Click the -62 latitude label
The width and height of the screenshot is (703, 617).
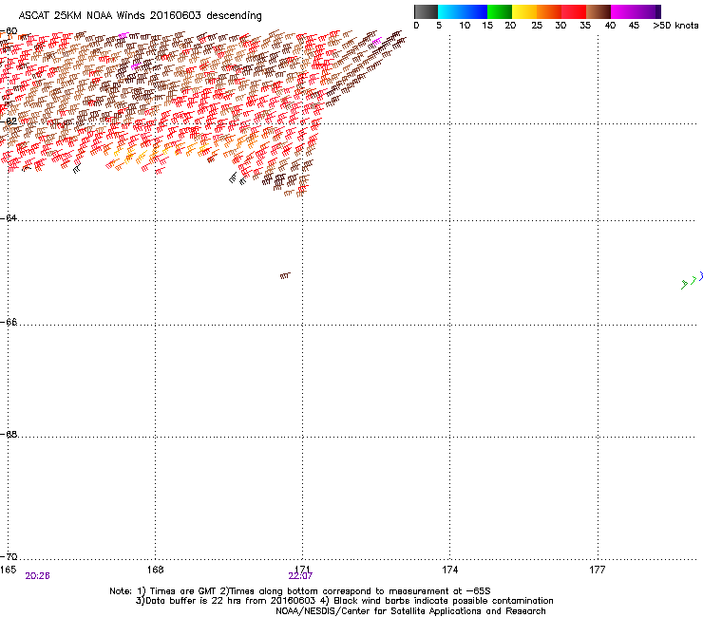(9, 122)
